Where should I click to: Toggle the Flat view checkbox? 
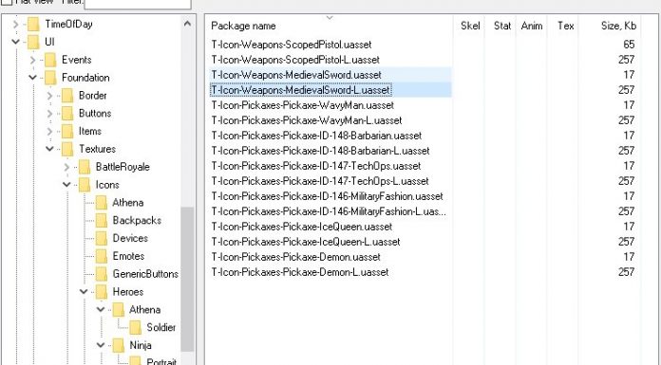point(7,2)
